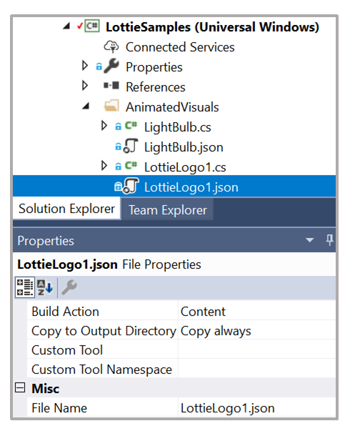Collapse the LottieSamples project node
The width and height of the screenshot is (350, 436).
pyautogui.click(x=66, y=26)
